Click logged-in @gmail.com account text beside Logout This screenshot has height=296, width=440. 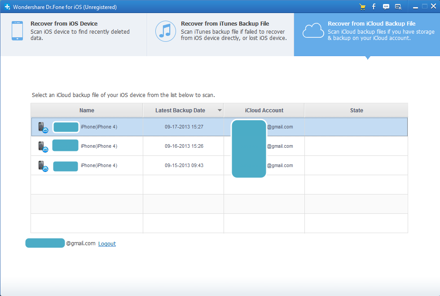tap(80, 243)
